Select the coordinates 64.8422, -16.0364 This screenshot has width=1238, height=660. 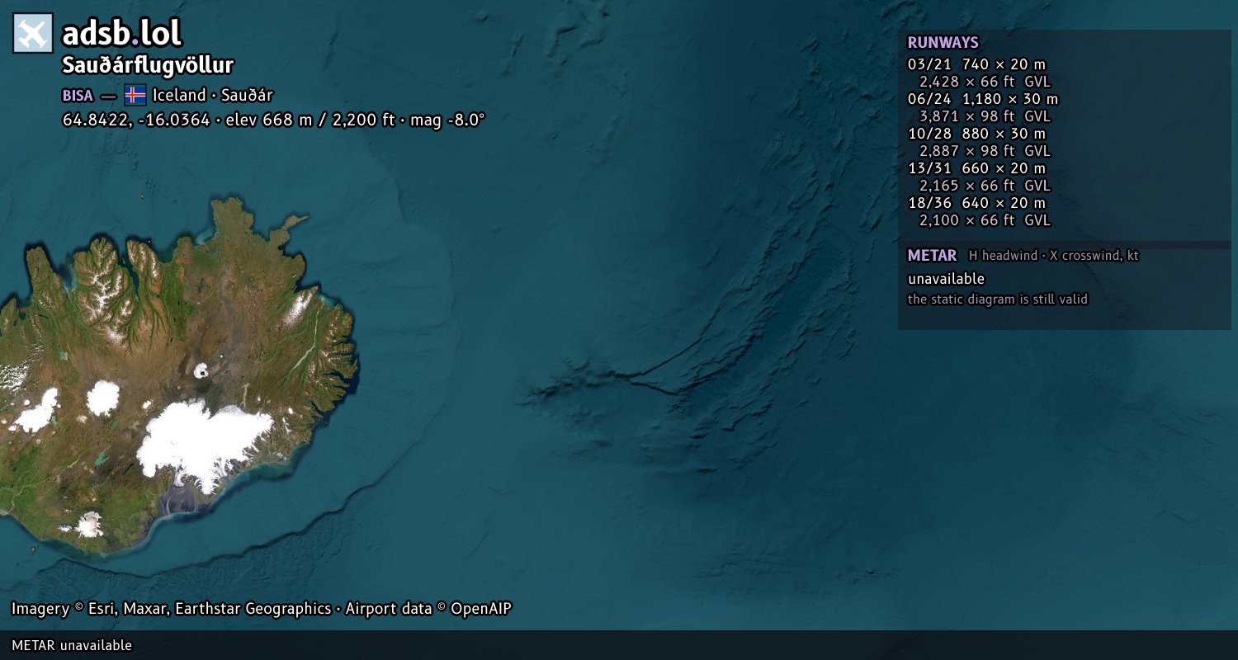coord(136,120)
